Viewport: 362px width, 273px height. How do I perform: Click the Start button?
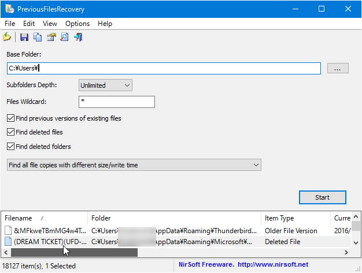pos(322,197)
